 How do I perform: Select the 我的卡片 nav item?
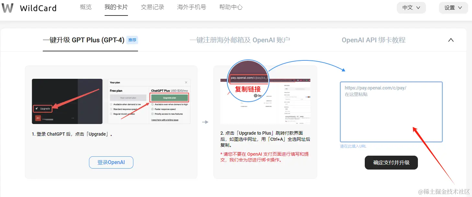(x=116, y=7)
